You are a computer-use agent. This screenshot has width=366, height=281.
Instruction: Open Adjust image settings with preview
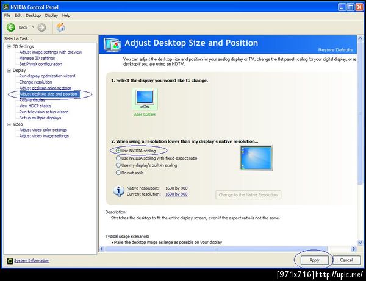tap(51, 52)
